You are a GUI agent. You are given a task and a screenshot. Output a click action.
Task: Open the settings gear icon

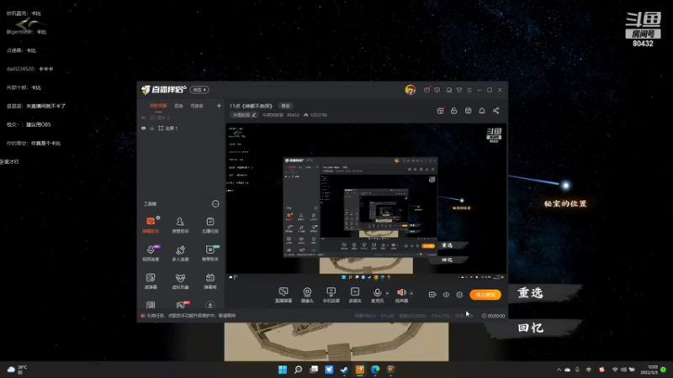(459, 295)
